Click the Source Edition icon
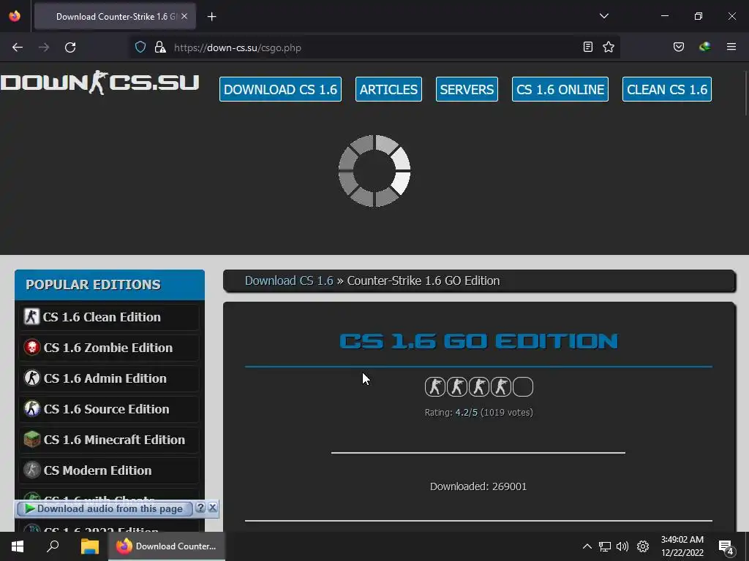The height and width of the screenshot is (561, 749). 31,409
